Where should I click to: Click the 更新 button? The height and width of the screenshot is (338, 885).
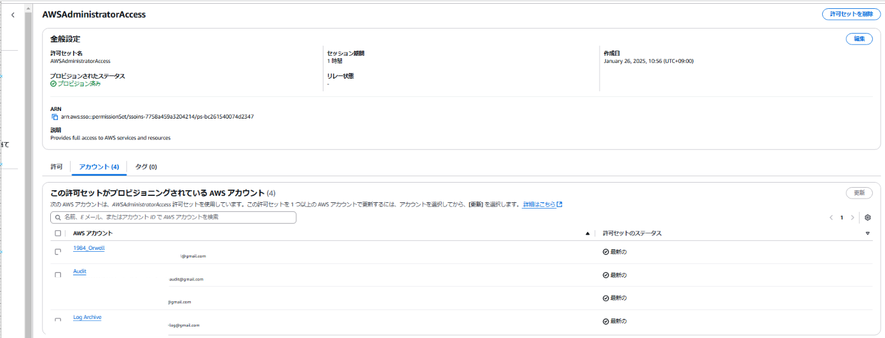coord(859,193)
